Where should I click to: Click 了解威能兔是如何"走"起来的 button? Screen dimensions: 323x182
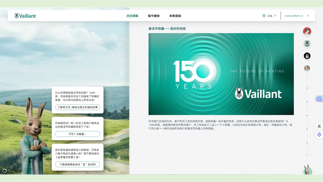tap(78, 165)
